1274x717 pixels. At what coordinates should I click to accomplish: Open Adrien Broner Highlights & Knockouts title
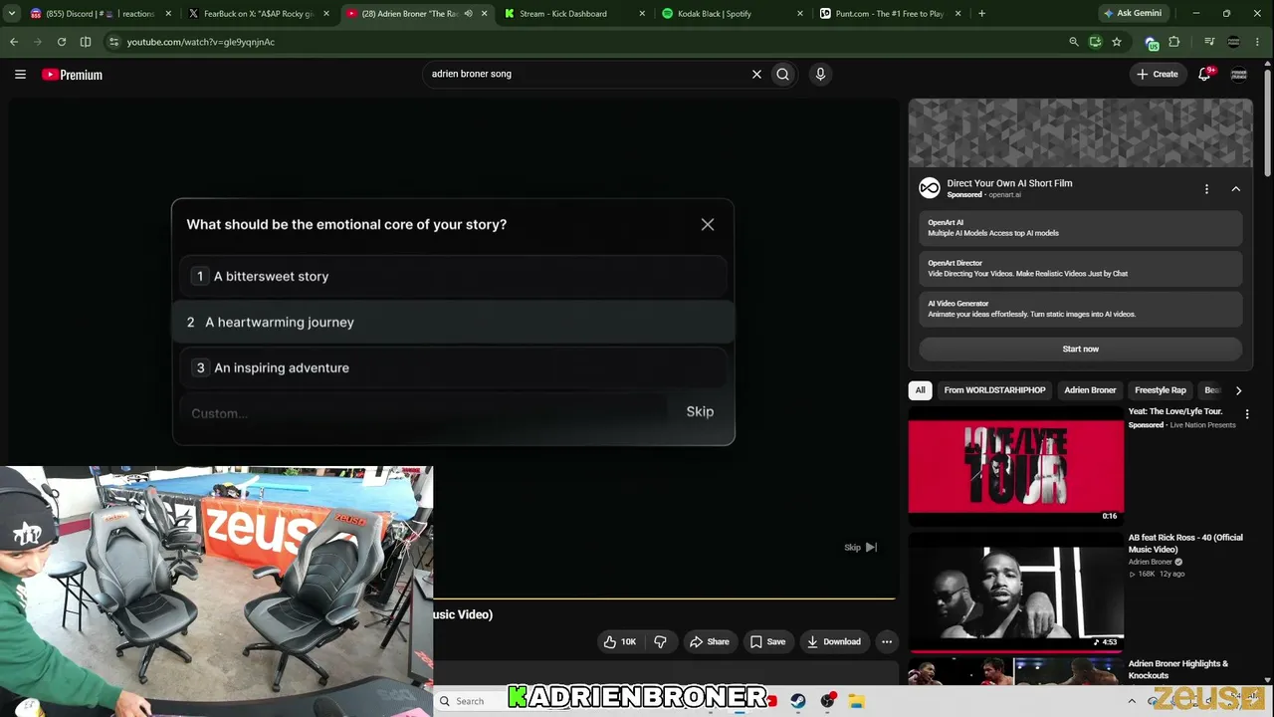point(1178,670)
